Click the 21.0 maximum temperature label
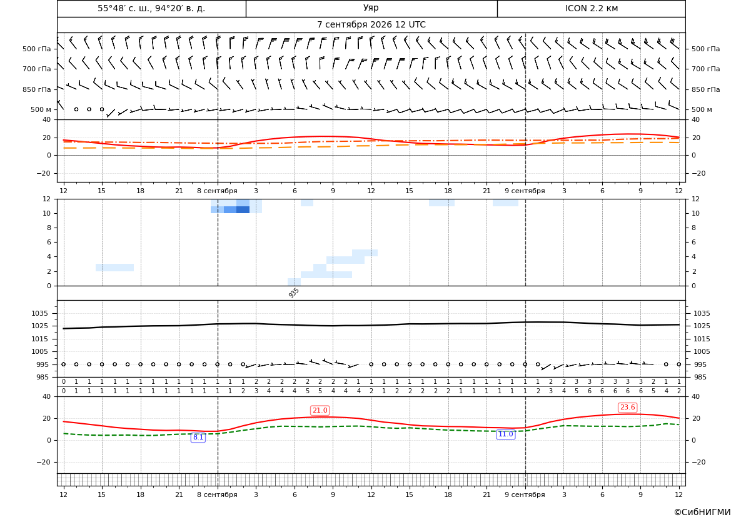This screenshot has height=517, width=731. tap(320, 410)
